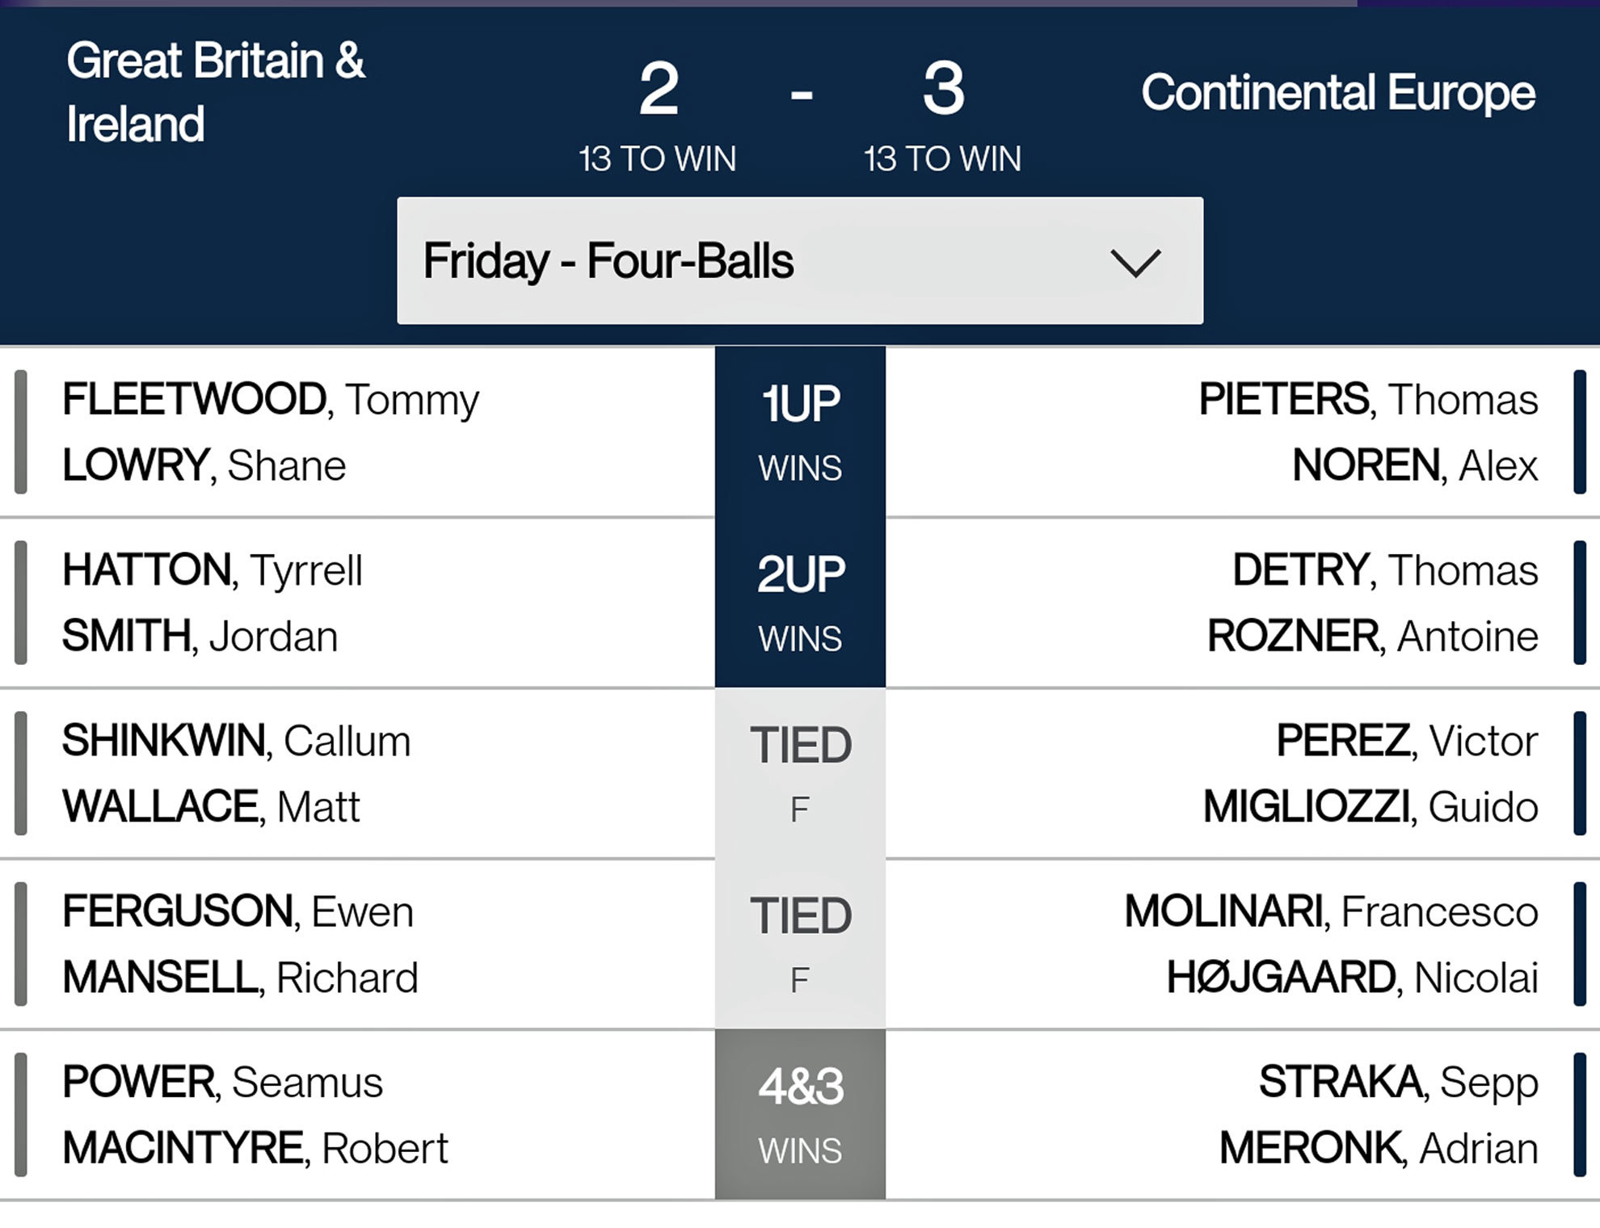Click on Guido Migliozzi

(x=1370, y=807)
